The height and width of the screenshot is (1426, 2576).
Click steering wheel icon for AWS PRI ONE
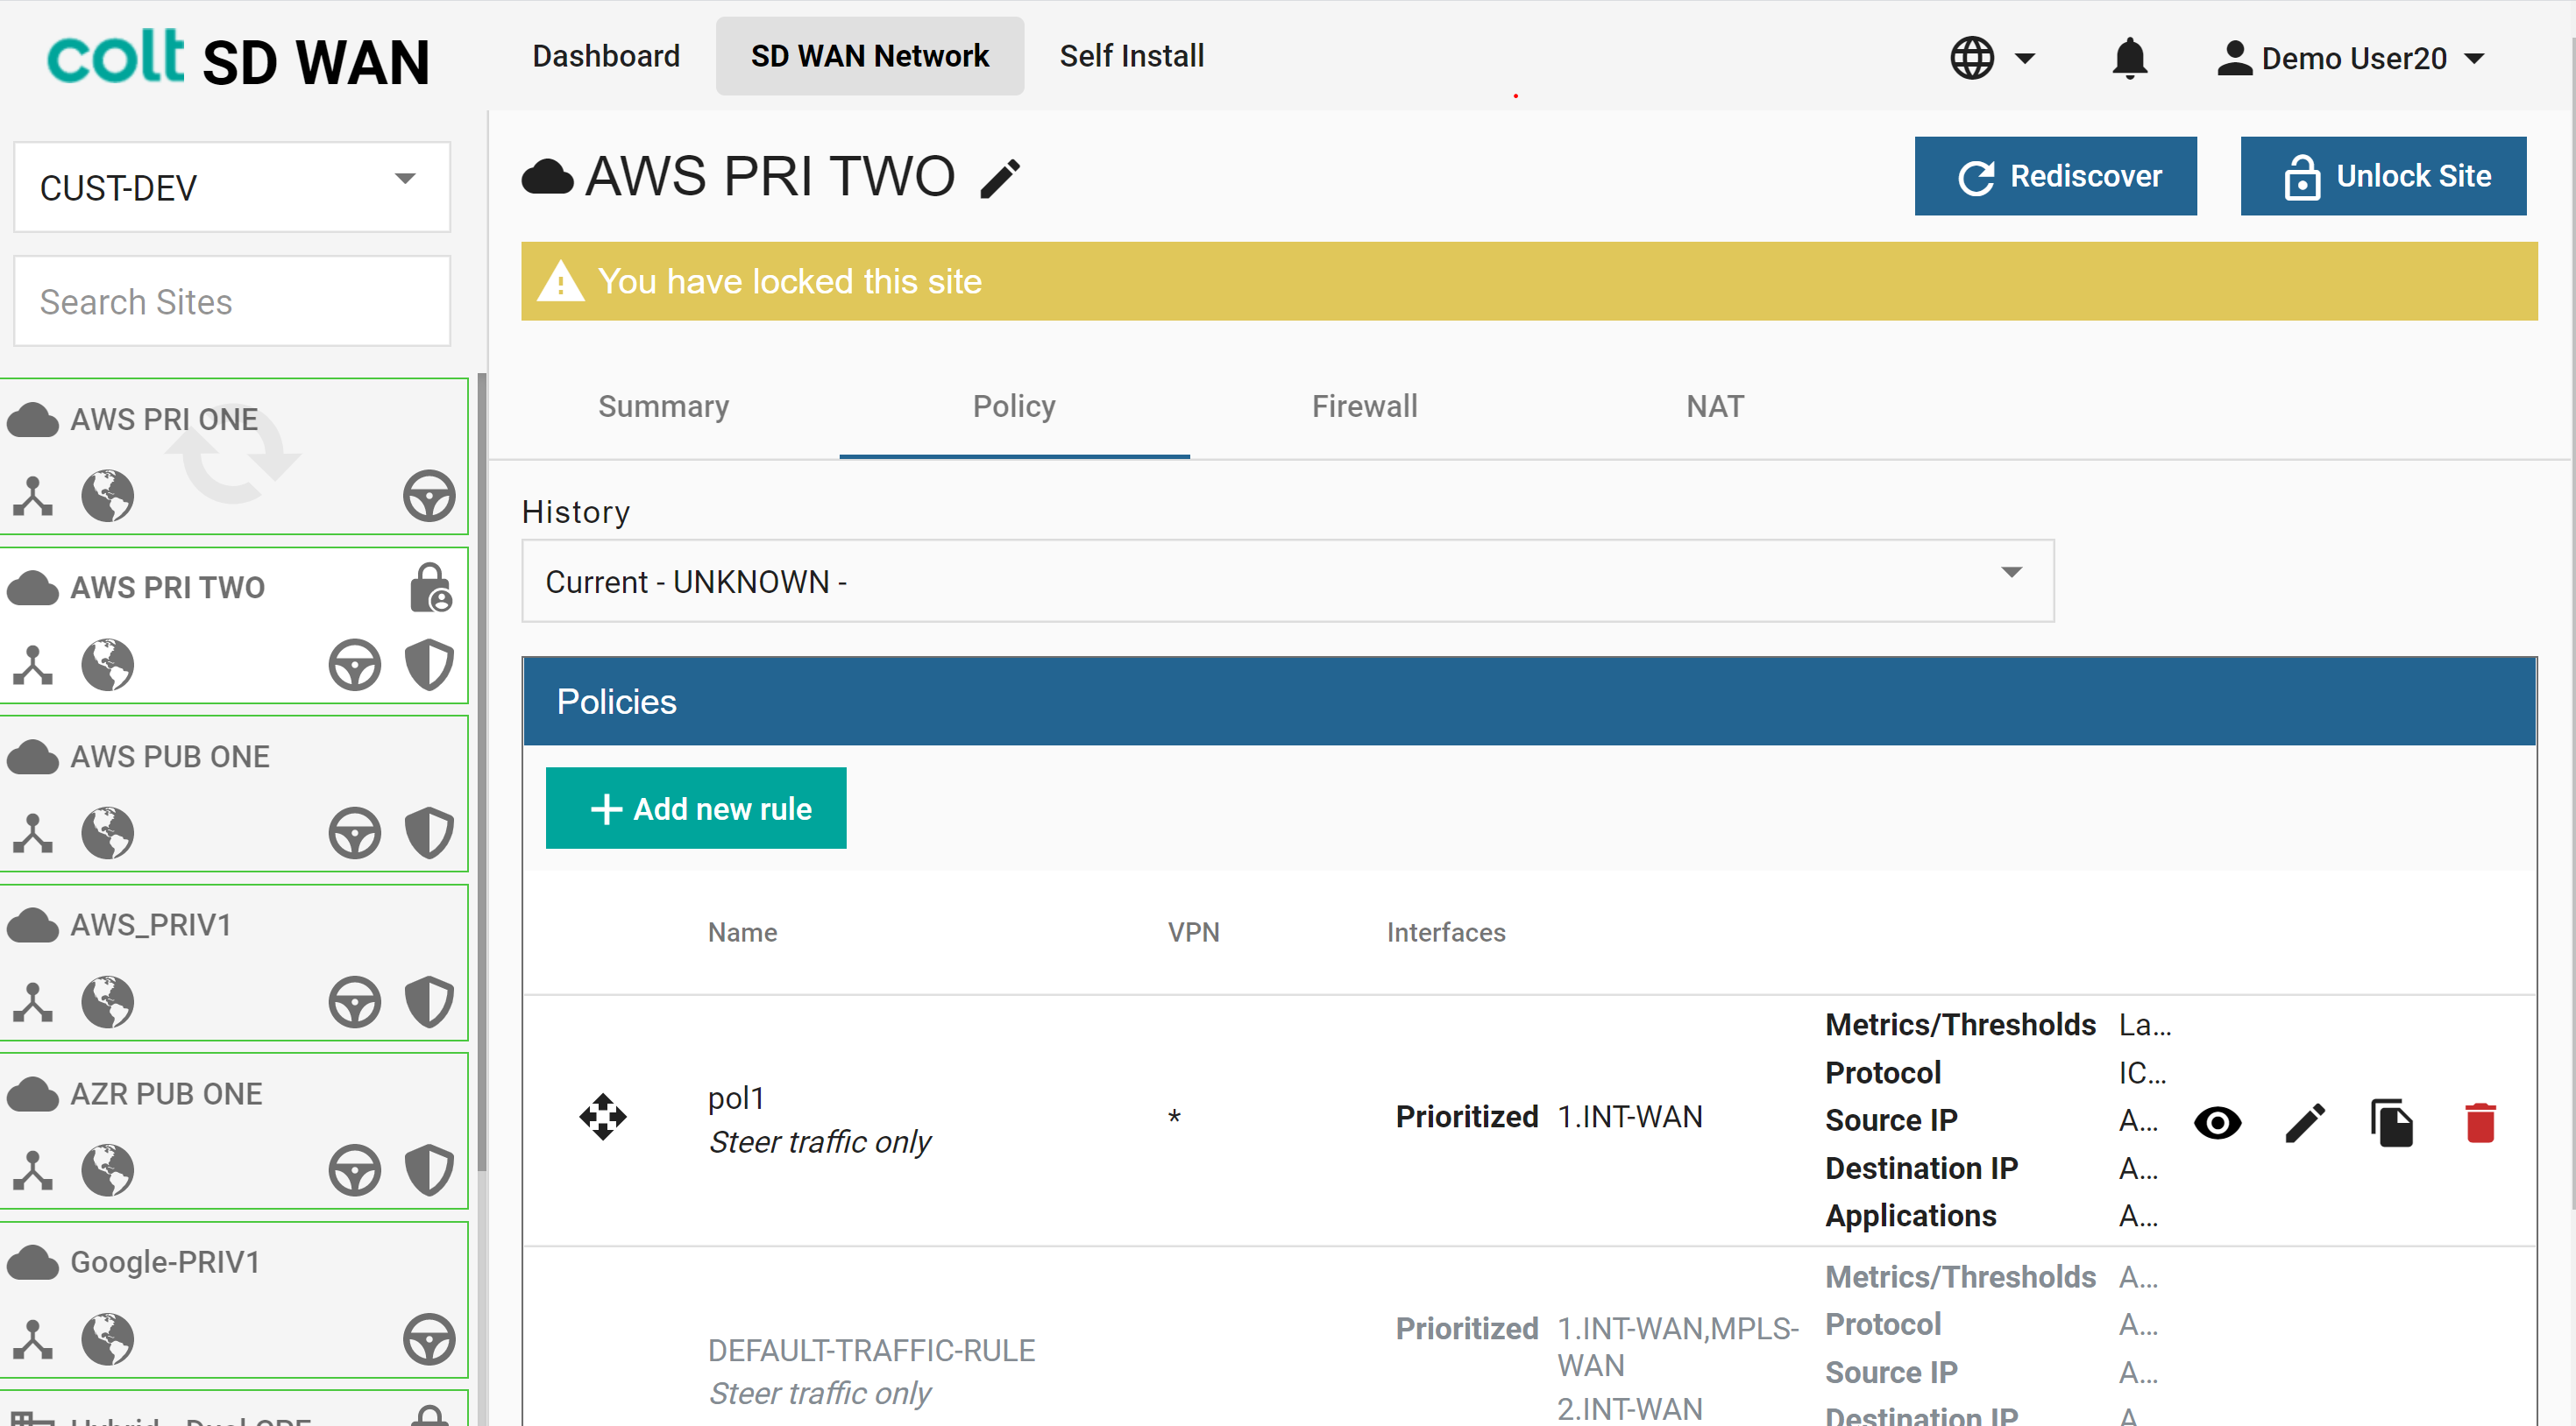click(x=429, y=497)
